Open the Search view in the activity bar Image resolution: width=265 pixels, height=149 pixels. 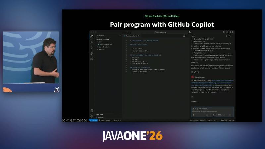pyautogui.click(x=92, y=42)
